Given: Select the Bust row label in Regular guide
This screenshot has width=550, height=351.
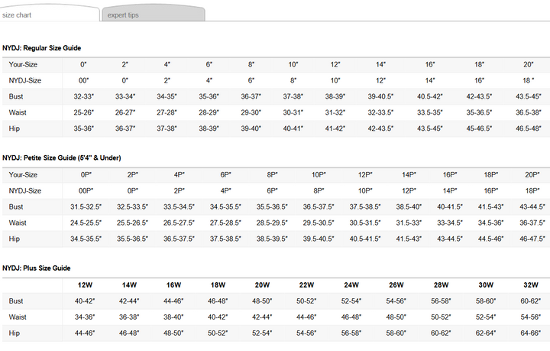Looking at the screenshot, I should click(x=15, y=96).
